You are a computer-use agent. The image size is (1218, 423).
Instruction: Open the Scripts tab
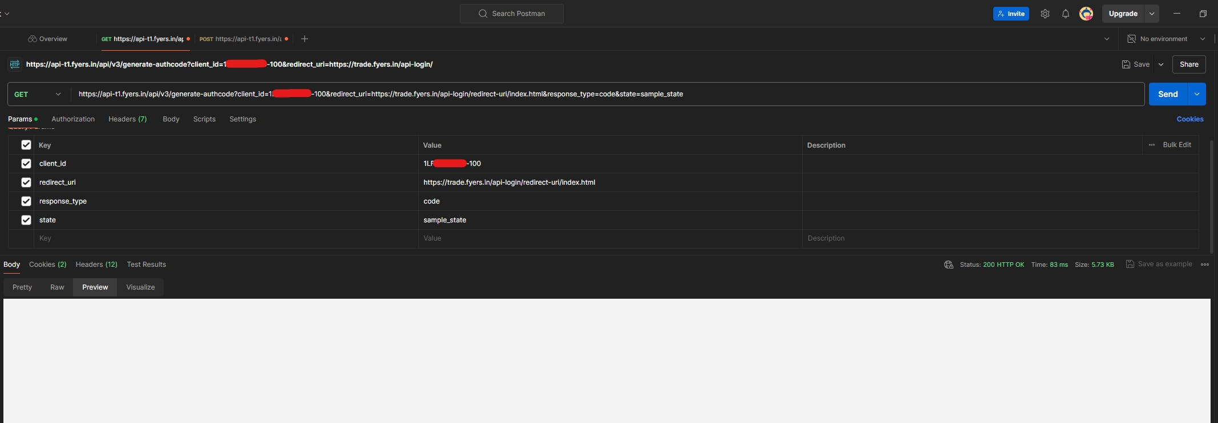pos(204,119)
